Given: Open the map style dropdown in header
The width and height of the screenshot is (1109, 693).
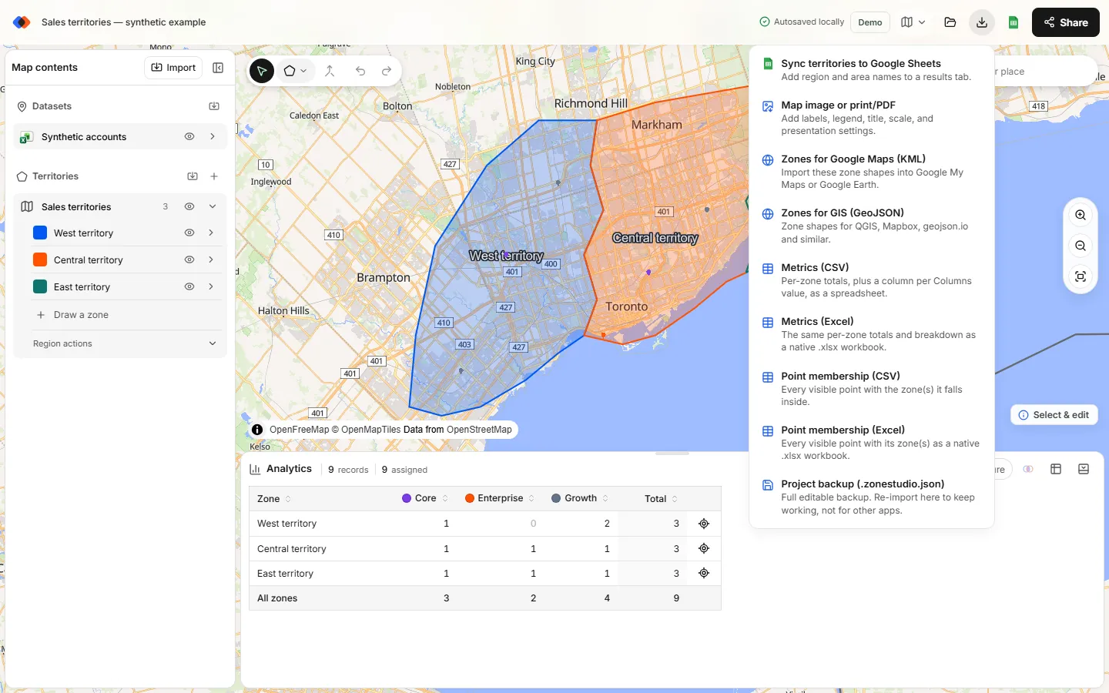Looking at the screenshot, I should pos(913,22).
